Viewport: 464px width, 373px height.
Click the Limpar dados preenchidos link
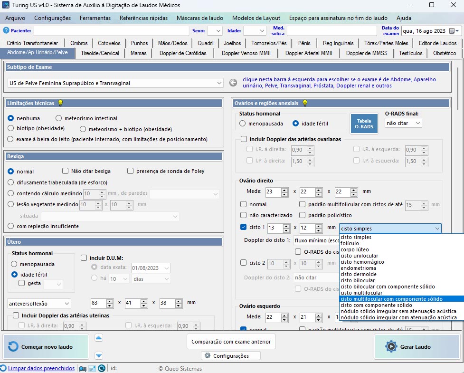[x=41, y=368]
